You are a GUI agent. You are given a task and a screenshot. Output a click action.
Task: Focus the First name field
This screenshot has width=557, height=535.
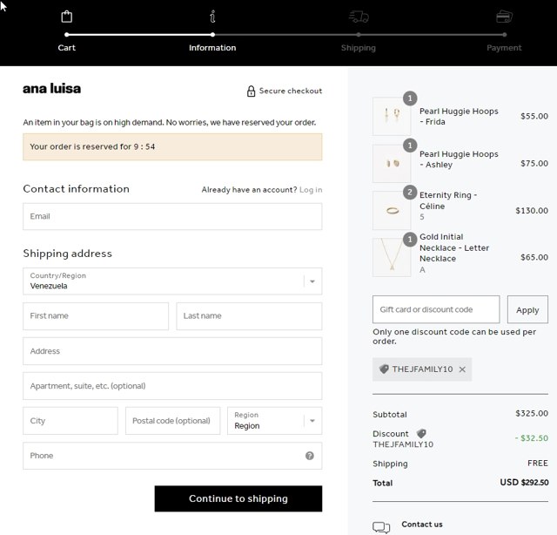(96, 316)
